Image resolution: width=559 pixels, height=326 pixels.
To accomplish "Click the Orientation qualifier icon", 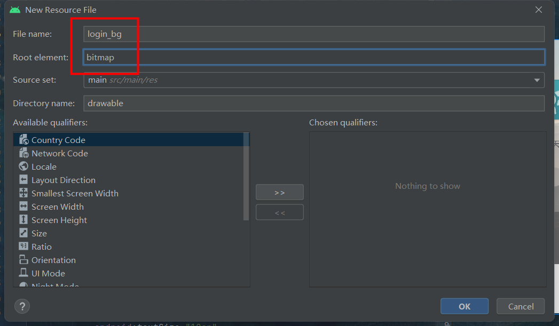I will (x=22, y=260).
